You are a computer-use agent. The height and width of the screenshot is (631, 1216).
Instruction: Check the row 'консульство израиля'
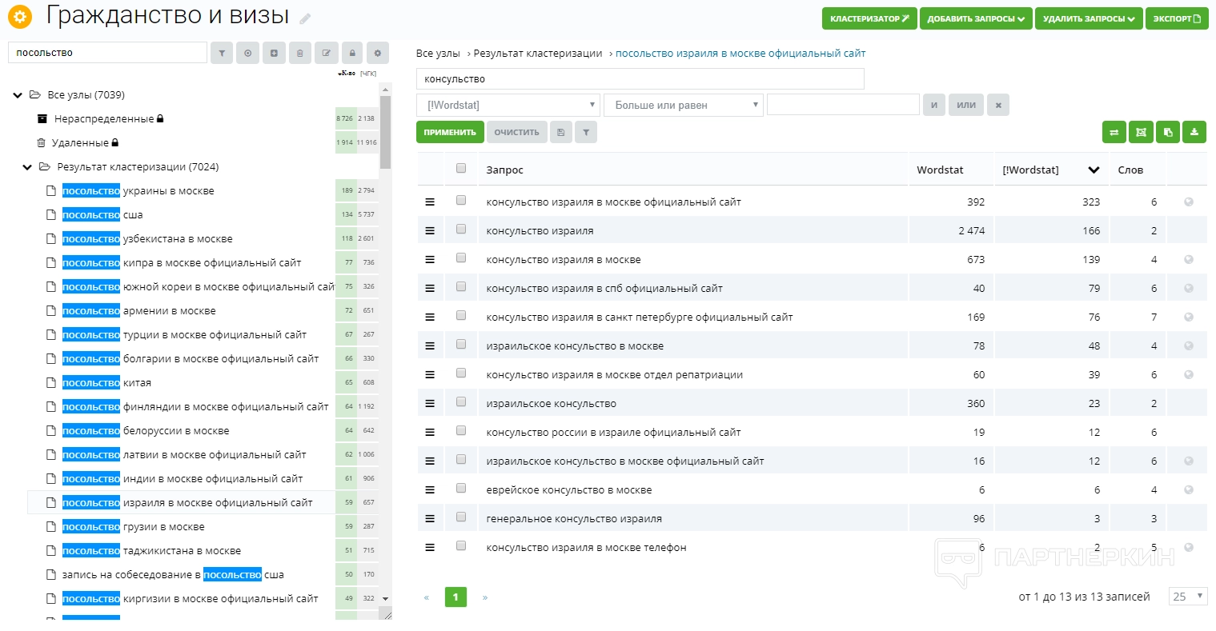click(x=461, y=230)
